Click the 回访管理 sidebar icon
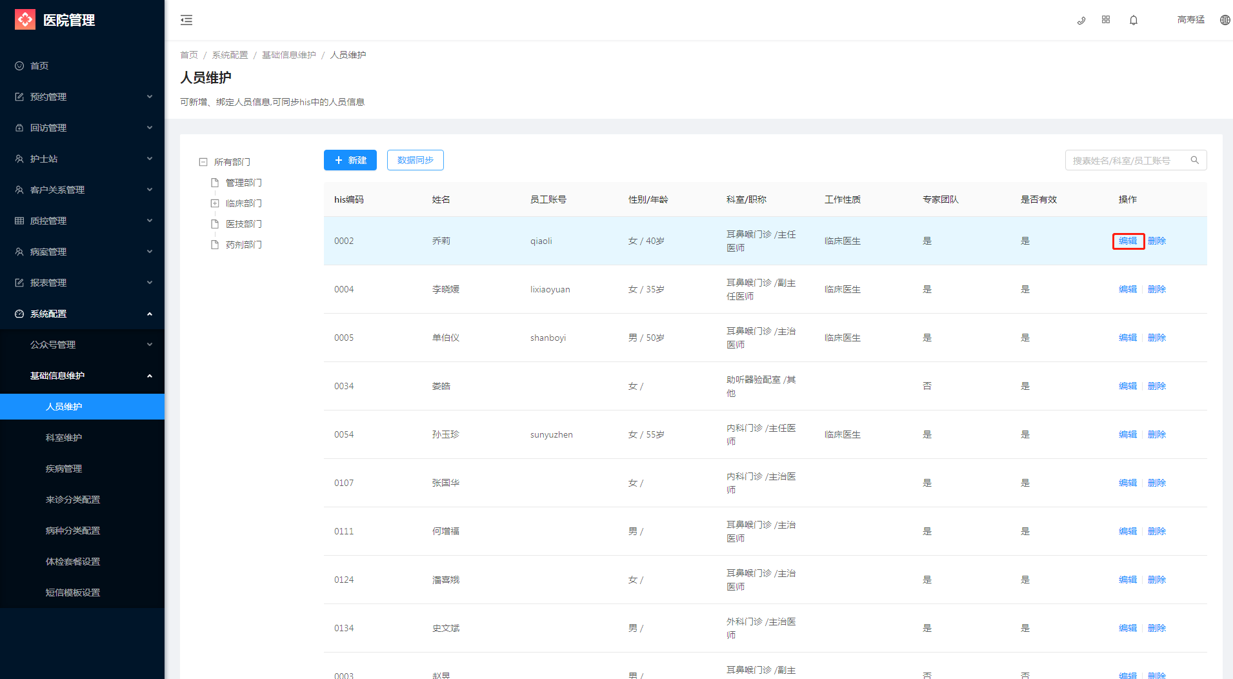 pyautogui.click(x=19, y=128)
